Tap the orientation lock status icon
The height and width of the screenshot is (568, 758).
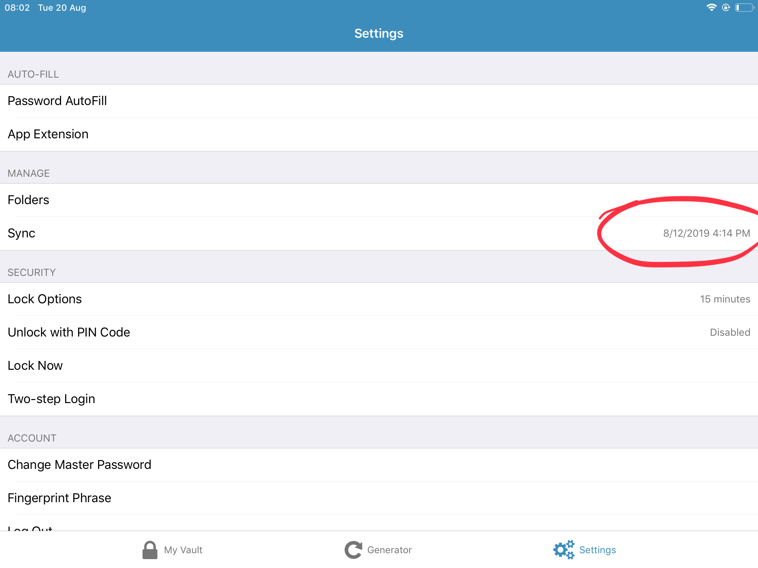click(726, 7)
